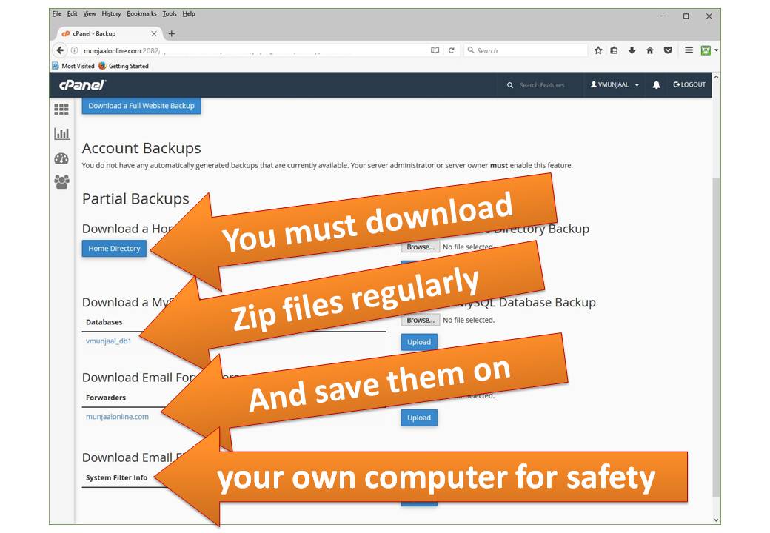Open the Pocket icon in toolbar
Viewport: 770px width, 533px height.
[x=668, y=50]
